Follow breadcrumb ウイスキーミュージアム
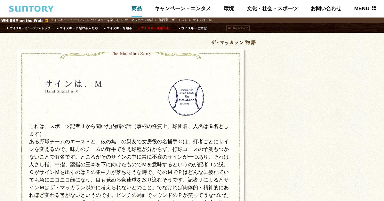The width and height of the screenshot is (384, 201). click(68, 20)
